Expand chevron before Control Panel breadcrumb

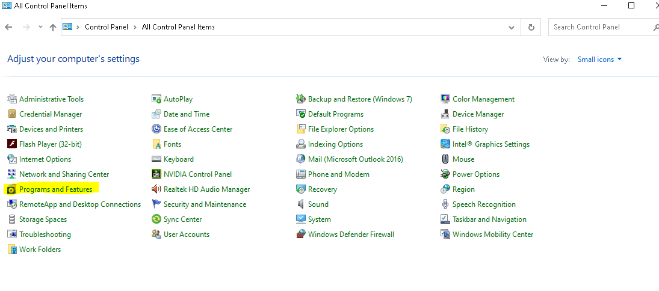click(x=78, y=27)
